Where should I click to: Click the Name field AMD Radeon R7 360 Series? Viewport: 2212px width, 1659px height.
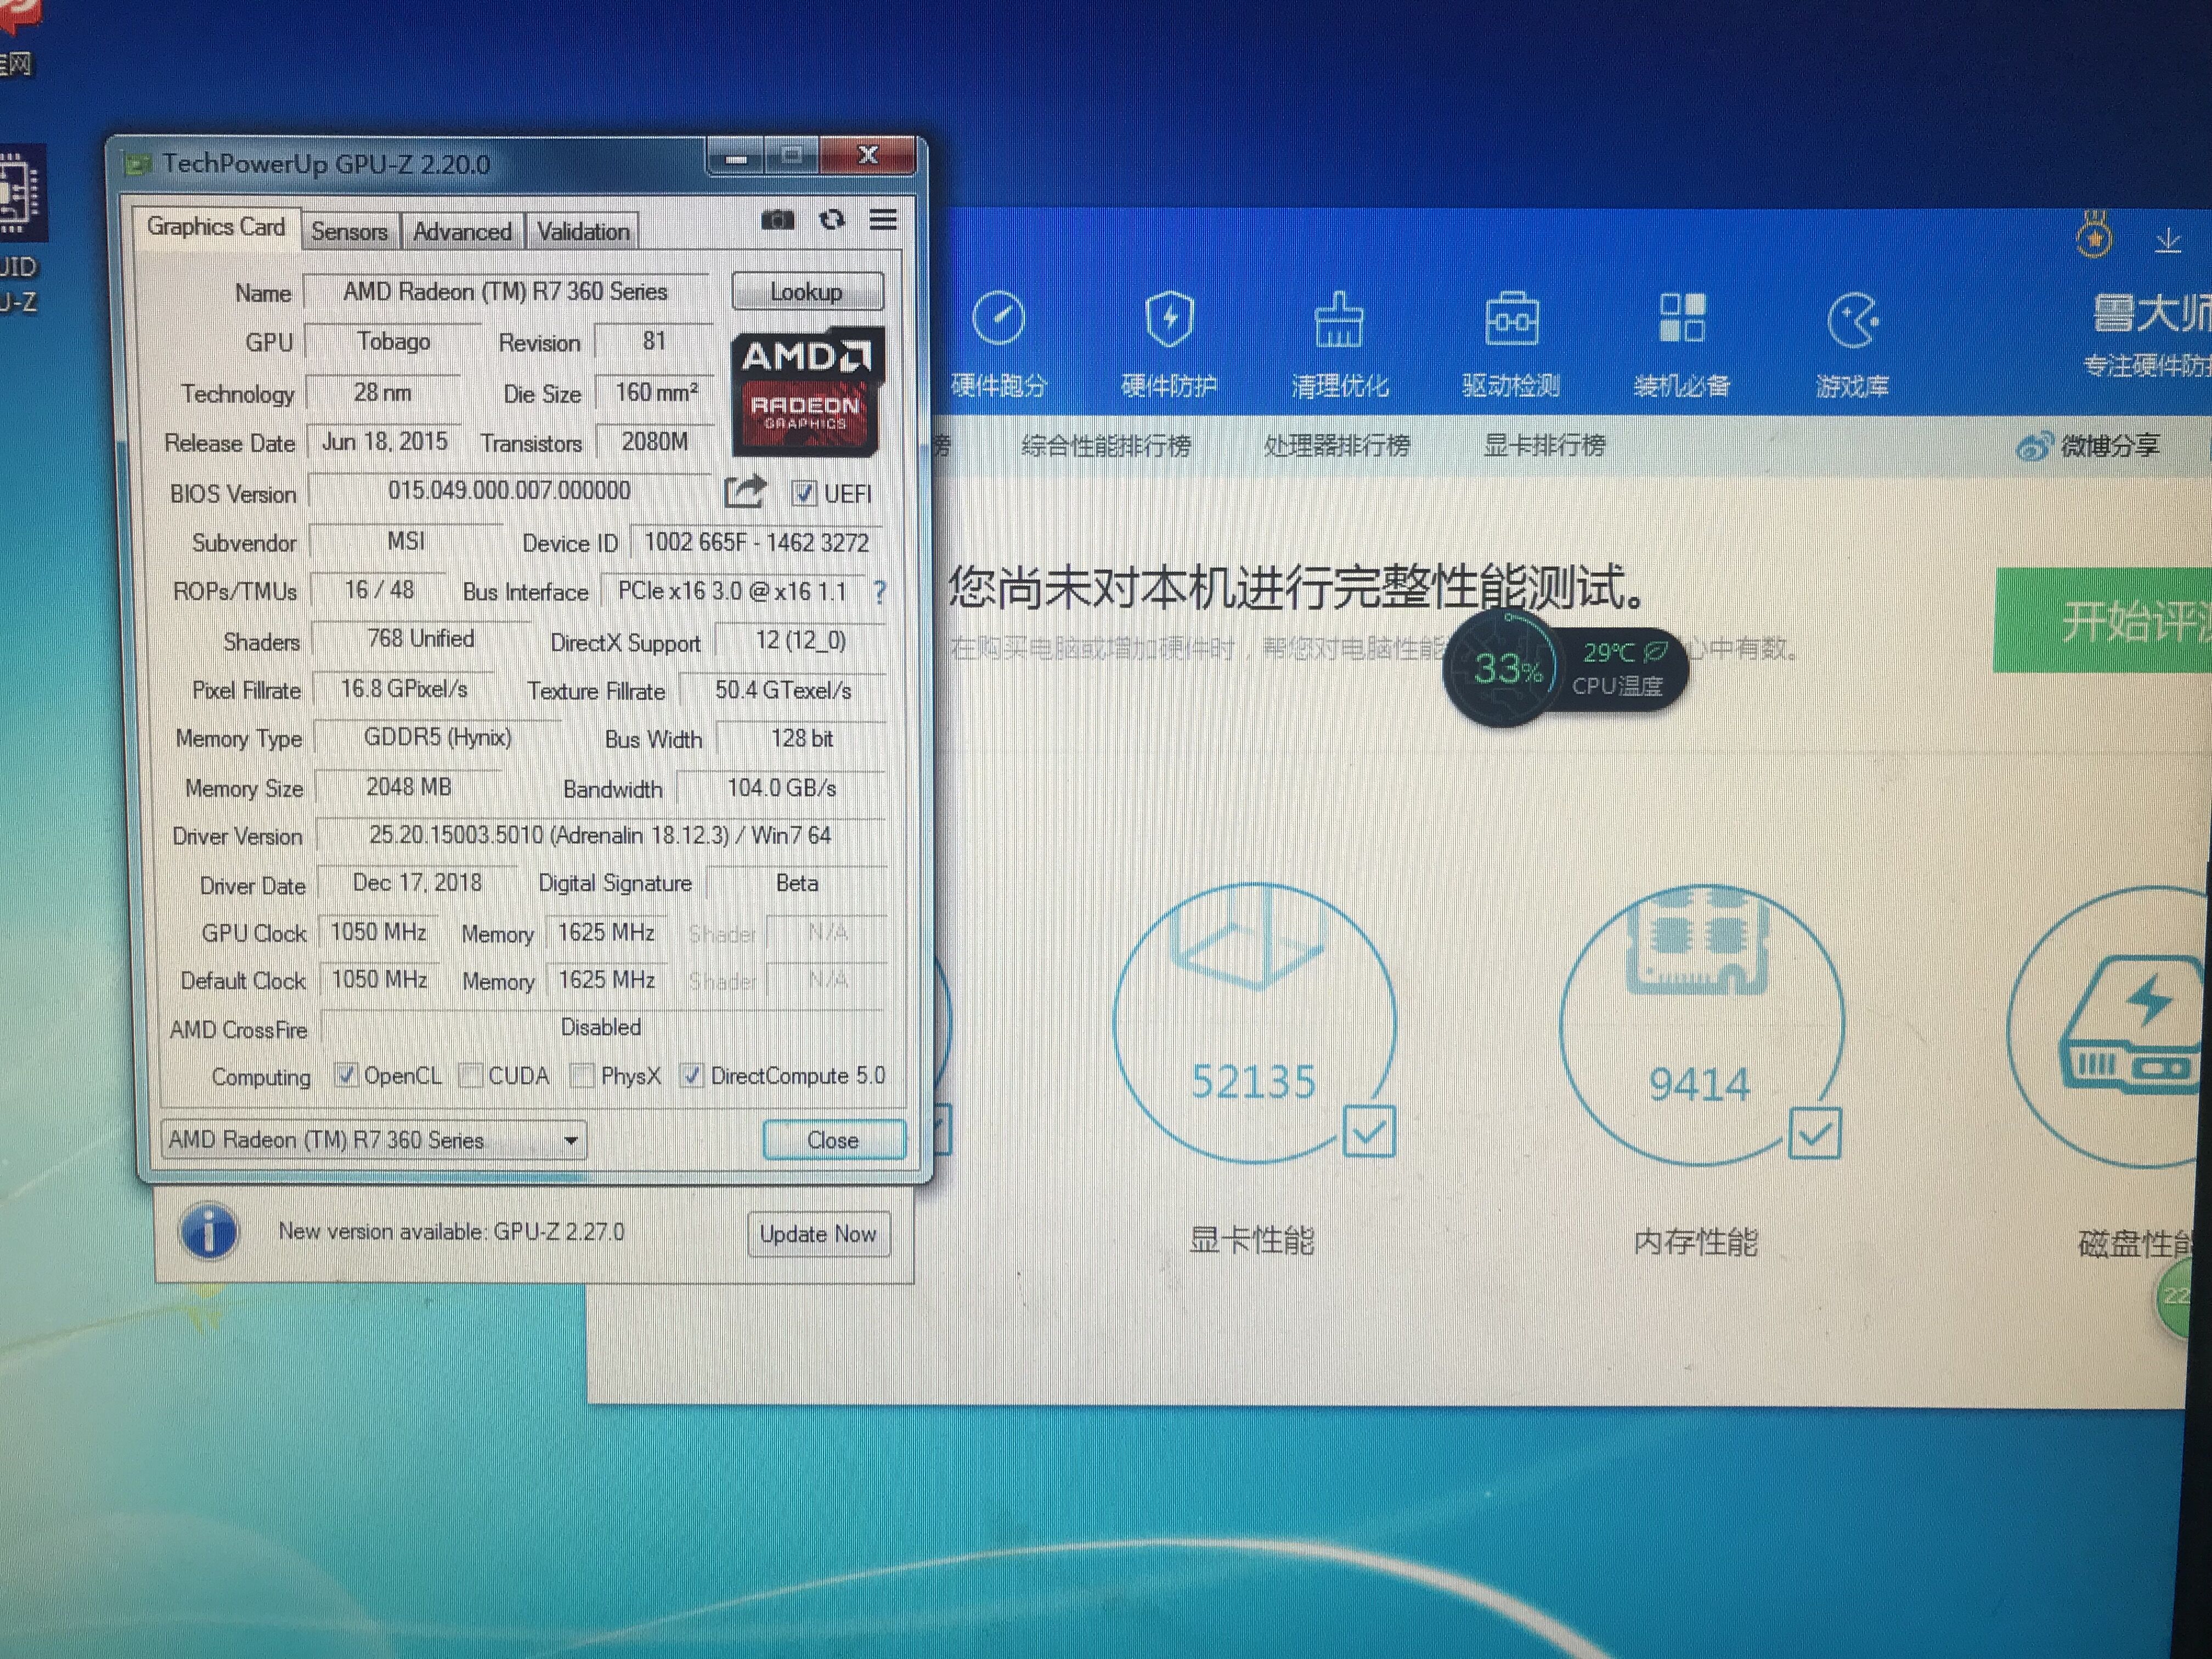coord(505,292)
